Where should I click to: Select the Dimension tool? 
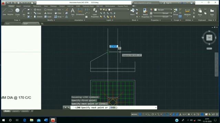click(x=80, y=12)
